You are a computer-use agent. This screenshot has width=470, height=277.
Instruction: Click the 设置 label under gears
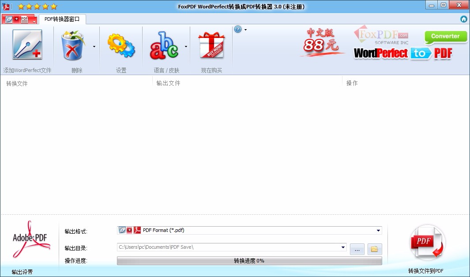point(121,71)
